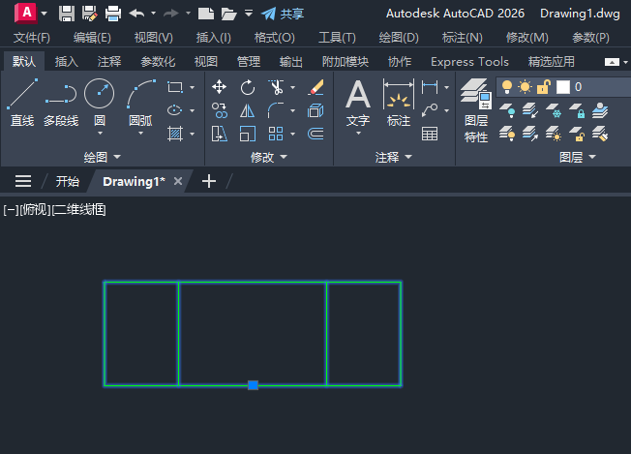Toggle layer 0 lock icon
Viewport: 631px width, 454px height.
click(x=543, y=86)
